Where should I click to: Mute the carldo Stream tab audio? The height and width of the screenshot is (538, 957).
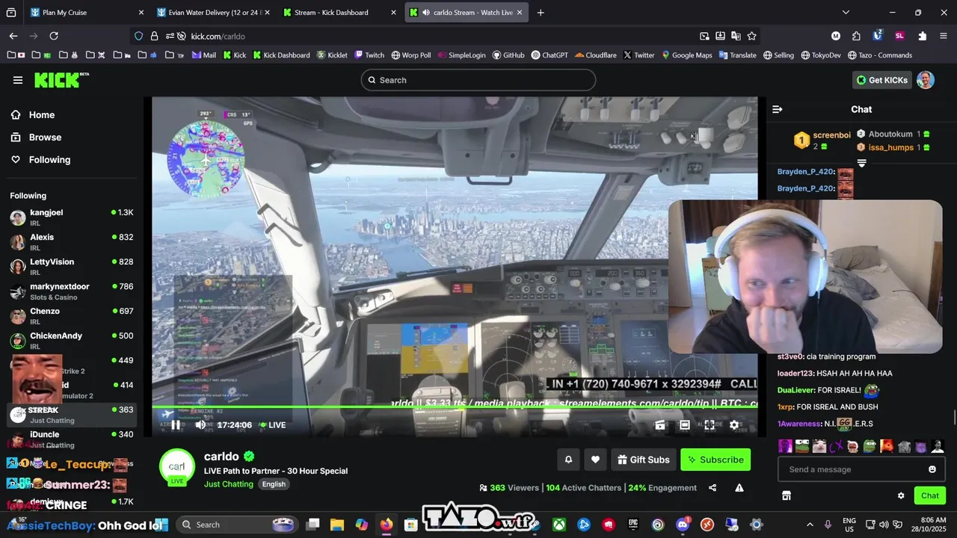[425, 13]
